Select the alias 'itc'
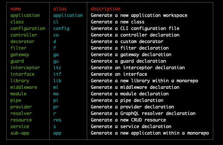The image size is (223, 145). [57, 68]
